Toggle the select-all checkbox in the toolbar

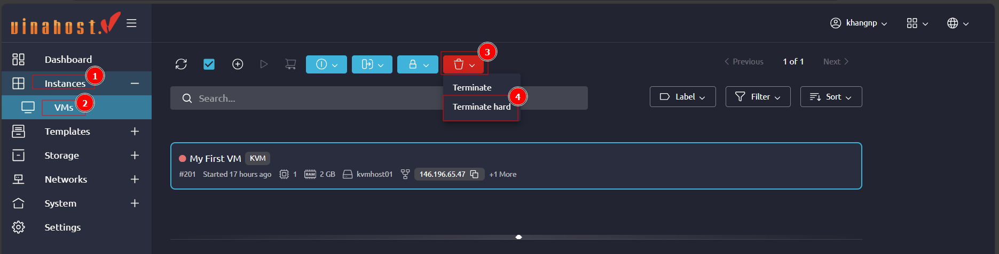209,64
